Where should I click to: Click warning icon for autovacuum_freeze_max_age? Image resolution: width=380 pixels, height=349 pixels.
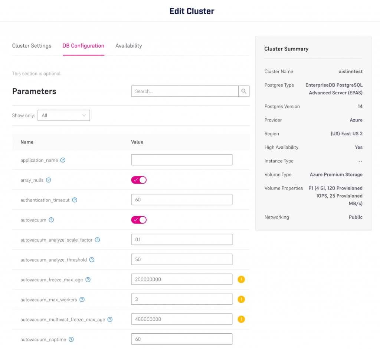241,279
